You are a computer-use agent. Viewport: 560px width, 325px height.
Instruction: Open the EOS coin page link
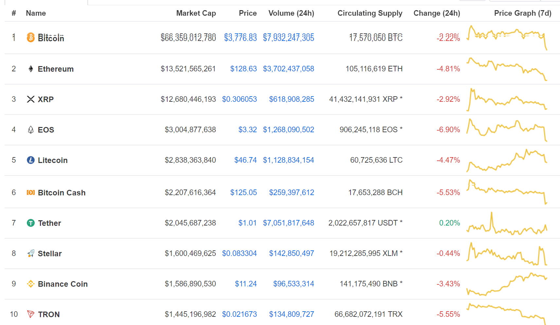point(46,130)
